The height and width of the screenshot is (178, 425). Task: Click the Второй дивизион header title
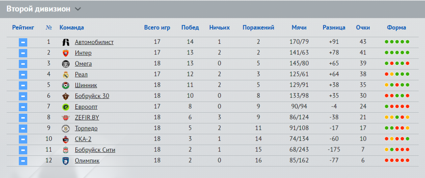click(38, 9)
